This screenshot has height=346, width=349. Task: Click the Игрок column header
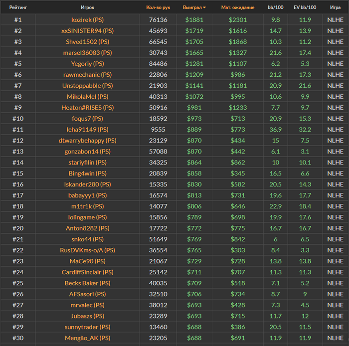click(x=87, y=7)
